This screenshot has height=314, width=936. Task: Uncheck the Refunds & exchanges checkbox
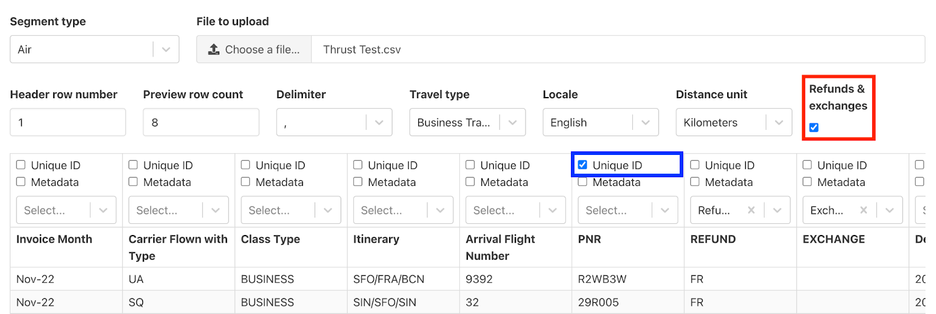click(x=814, y=127)
